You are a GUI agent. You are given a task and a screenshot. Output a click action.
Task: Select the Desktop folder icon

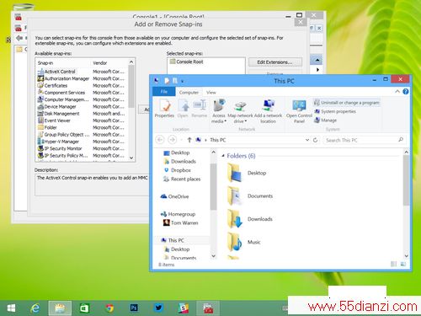(234, 173)
